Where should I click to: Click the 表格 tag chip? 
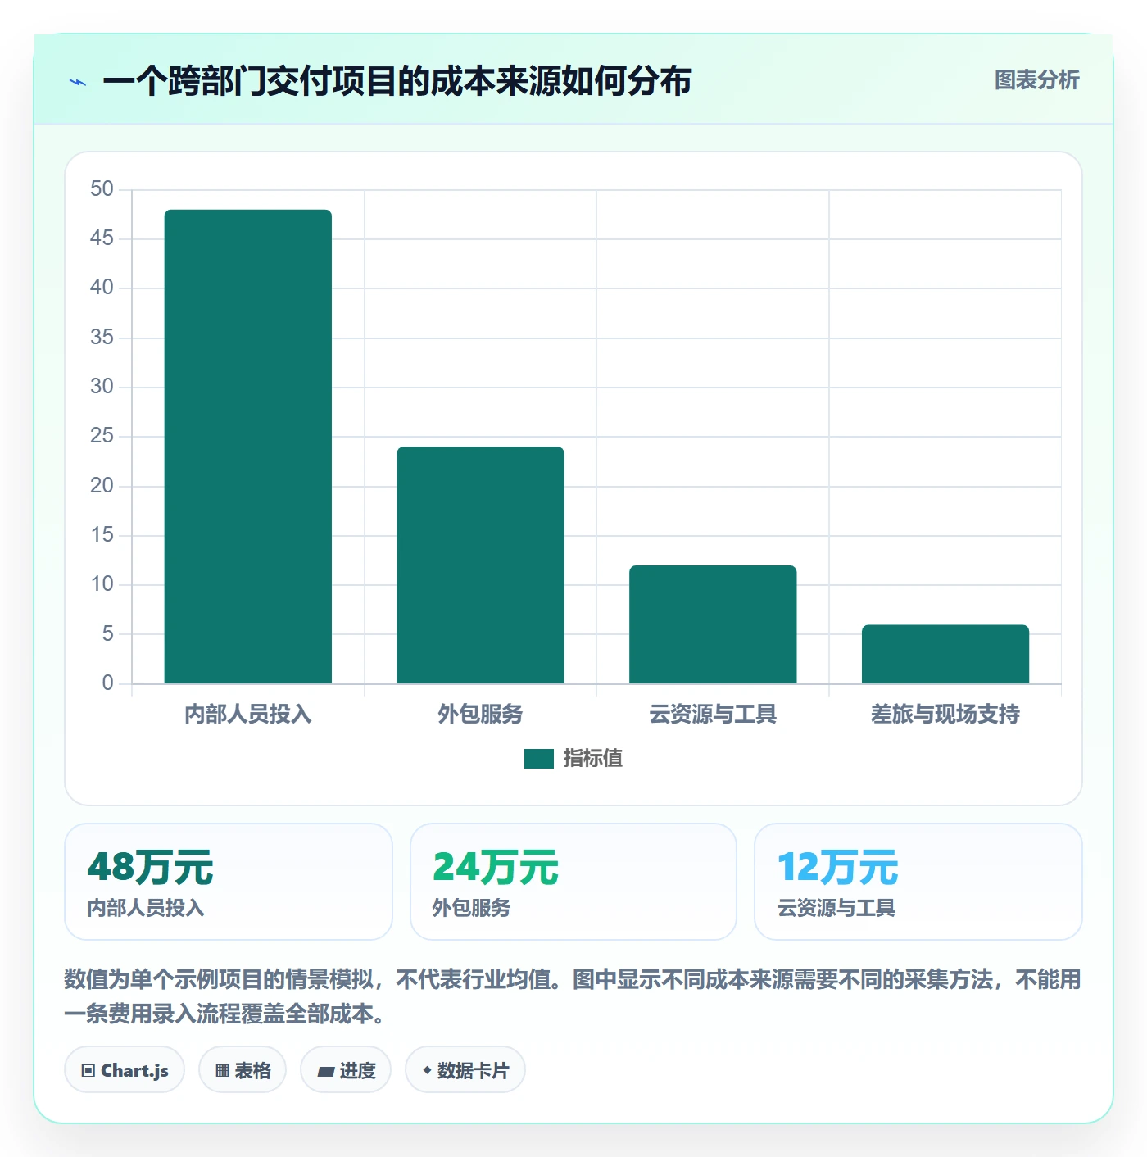coord(243,1069)
